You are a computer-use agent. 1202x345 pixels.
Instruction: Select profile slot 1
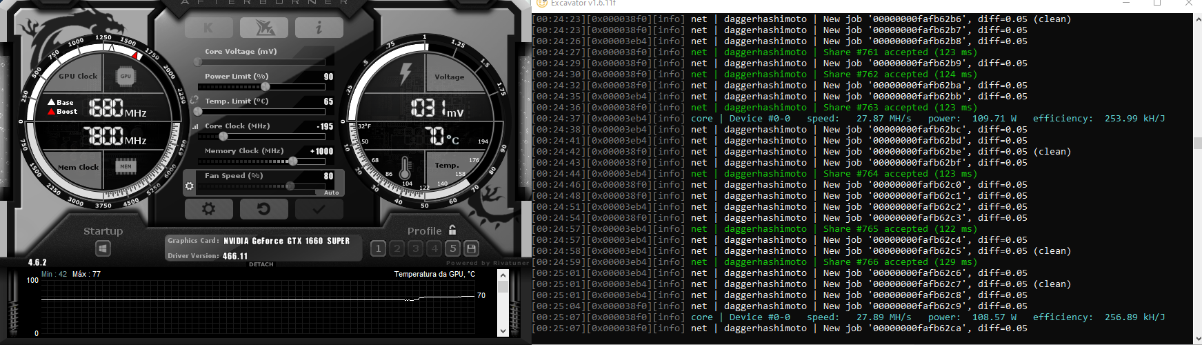[378, 248]
